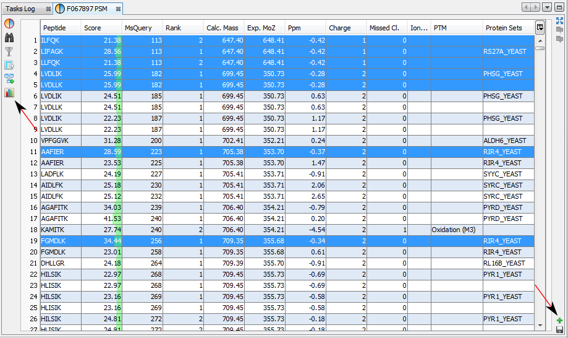Click the floppy disk save icon
Image resolution: width=568 pixels, height=338 pixels.
coord(559,331)
